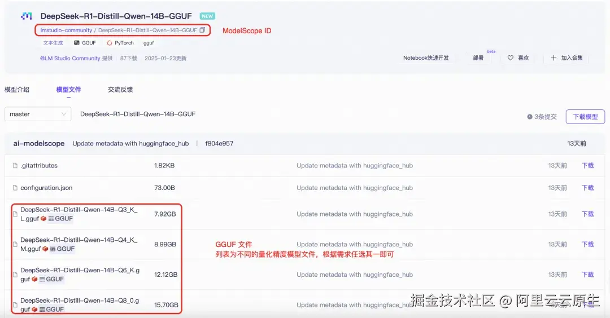Click file icon of the Q6_K gguf row
Screen dimensions: 610x318
pyautogui.click(x=15, y=275)
